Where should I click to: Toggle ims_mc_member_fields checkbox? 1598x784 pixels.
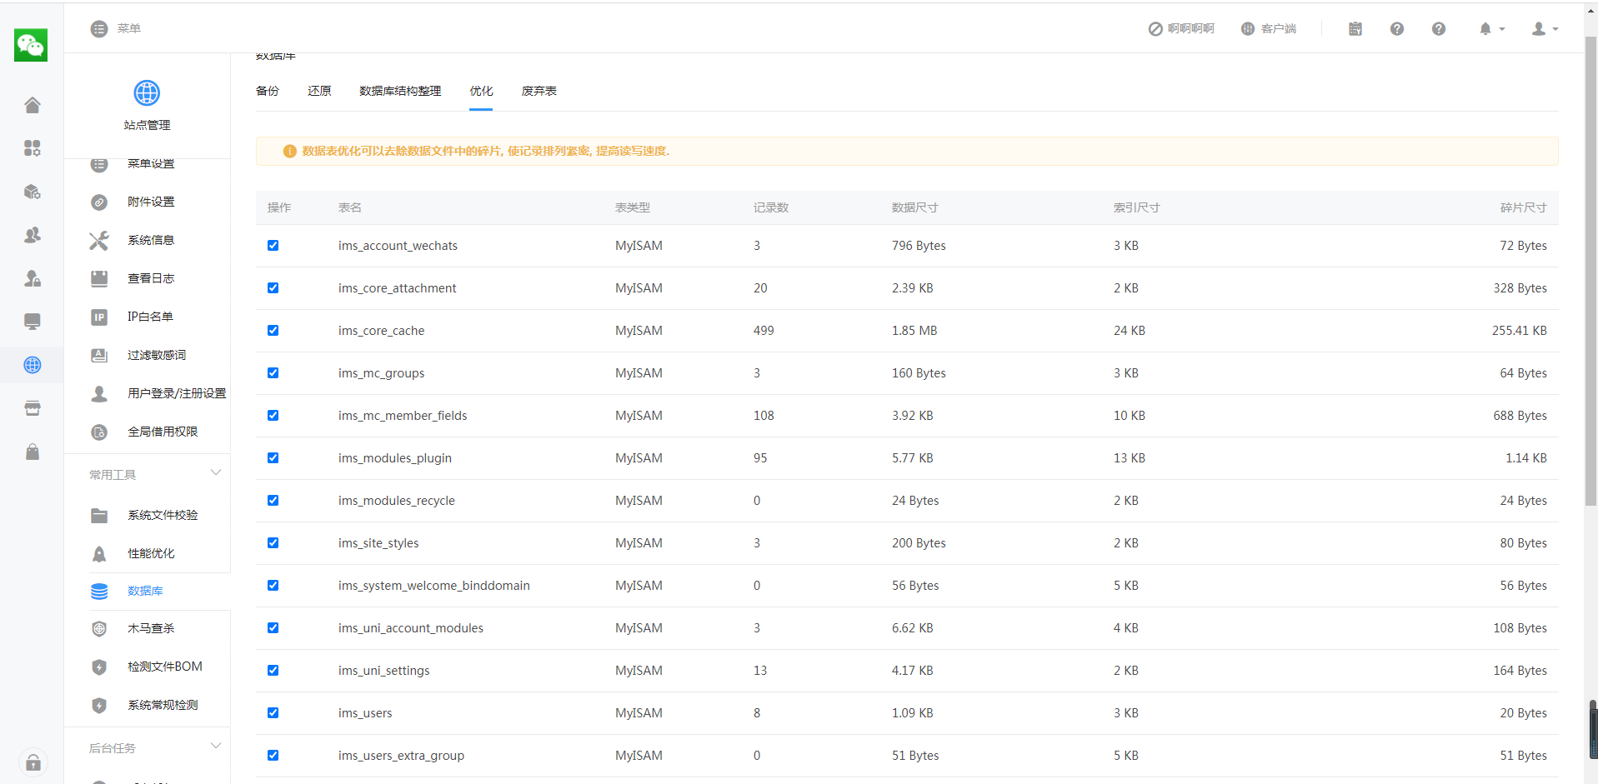[273, 416]
